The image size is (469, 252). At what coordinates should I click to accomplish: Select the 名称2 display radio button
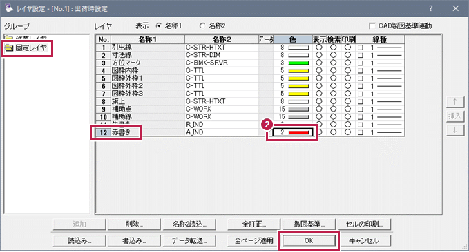[x=202, y=26]
